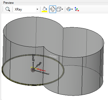This screenshot has width=108, height=100.
Task: Toggle the orbit rotation tool
Action: click(x=53, y=9)
